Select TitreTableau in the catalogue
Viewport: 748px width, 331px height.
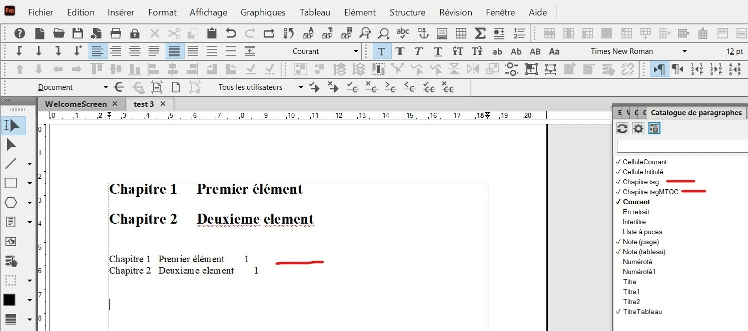[642, 312]
